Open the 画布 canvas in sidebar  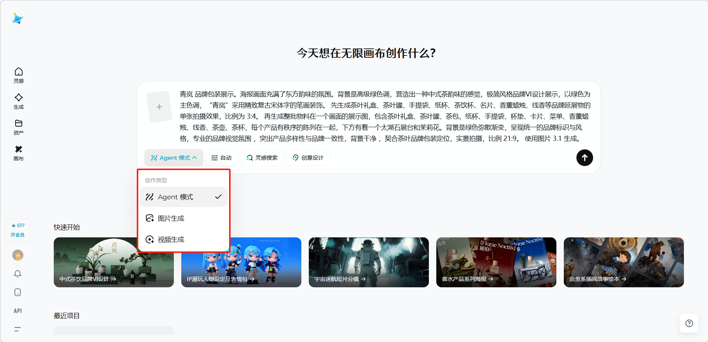pos(19,153)
